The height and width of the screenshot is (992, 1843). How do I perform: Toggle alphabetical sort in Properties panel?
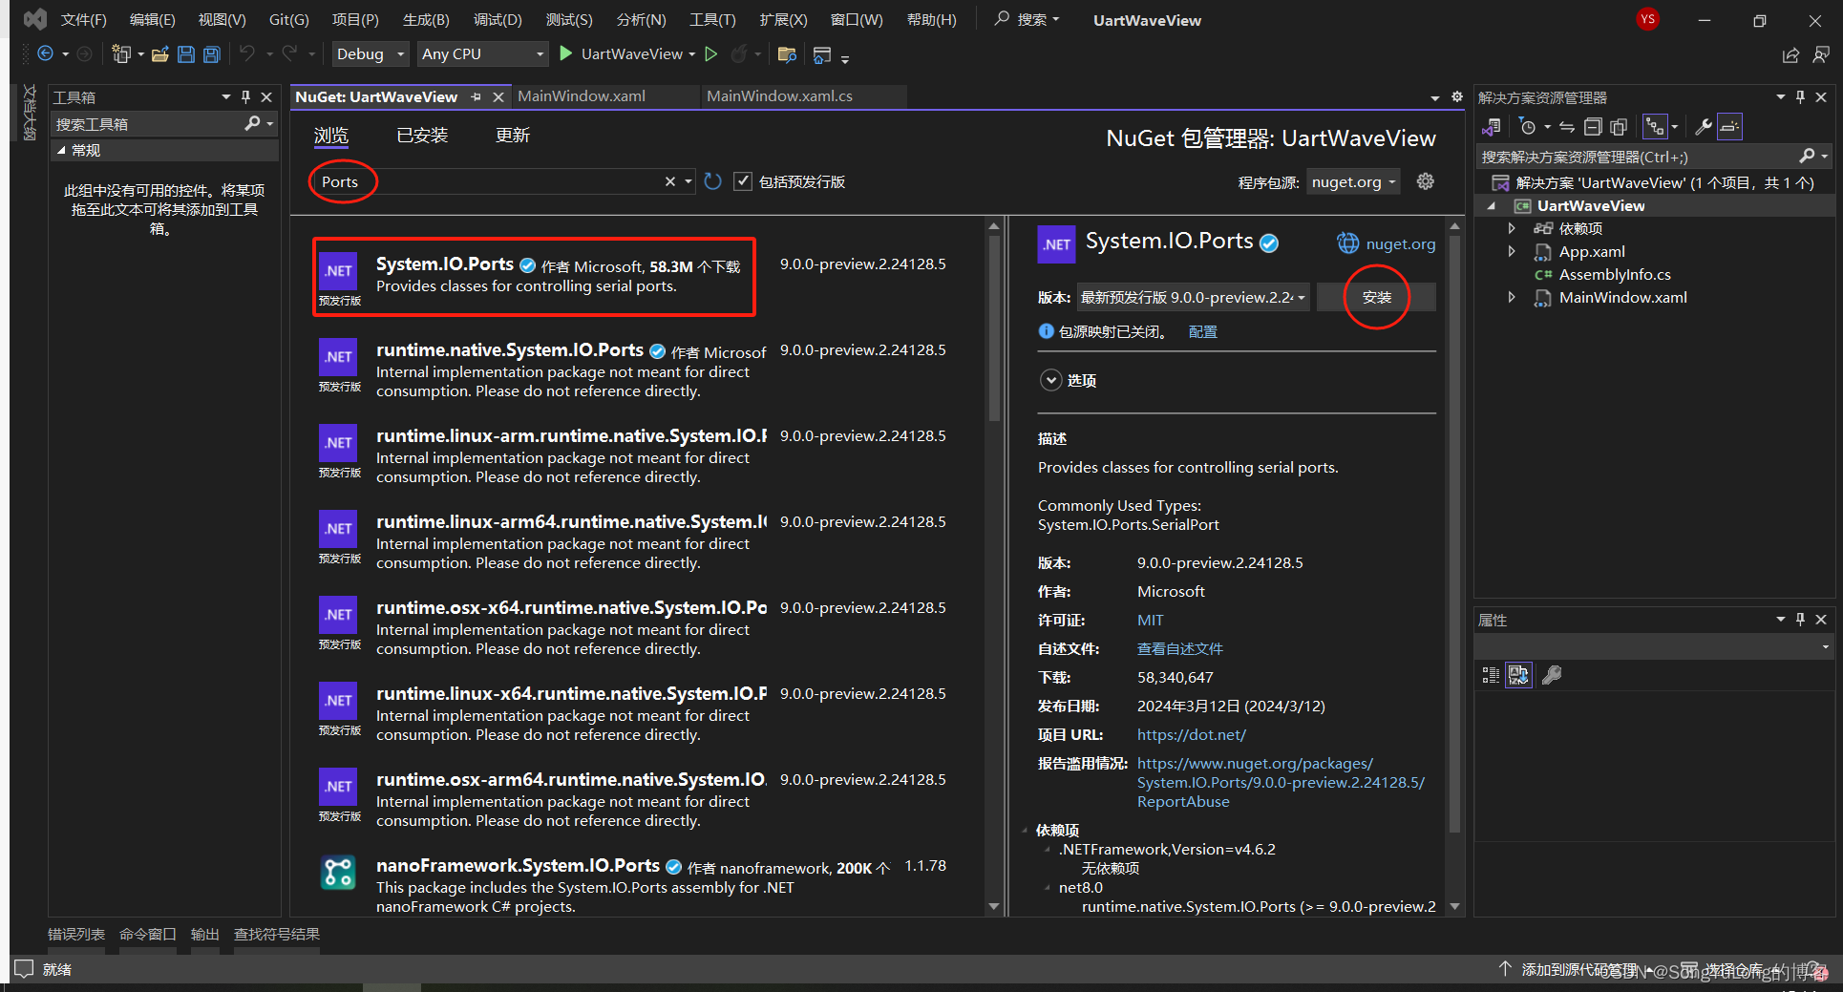pos(1518,676)
